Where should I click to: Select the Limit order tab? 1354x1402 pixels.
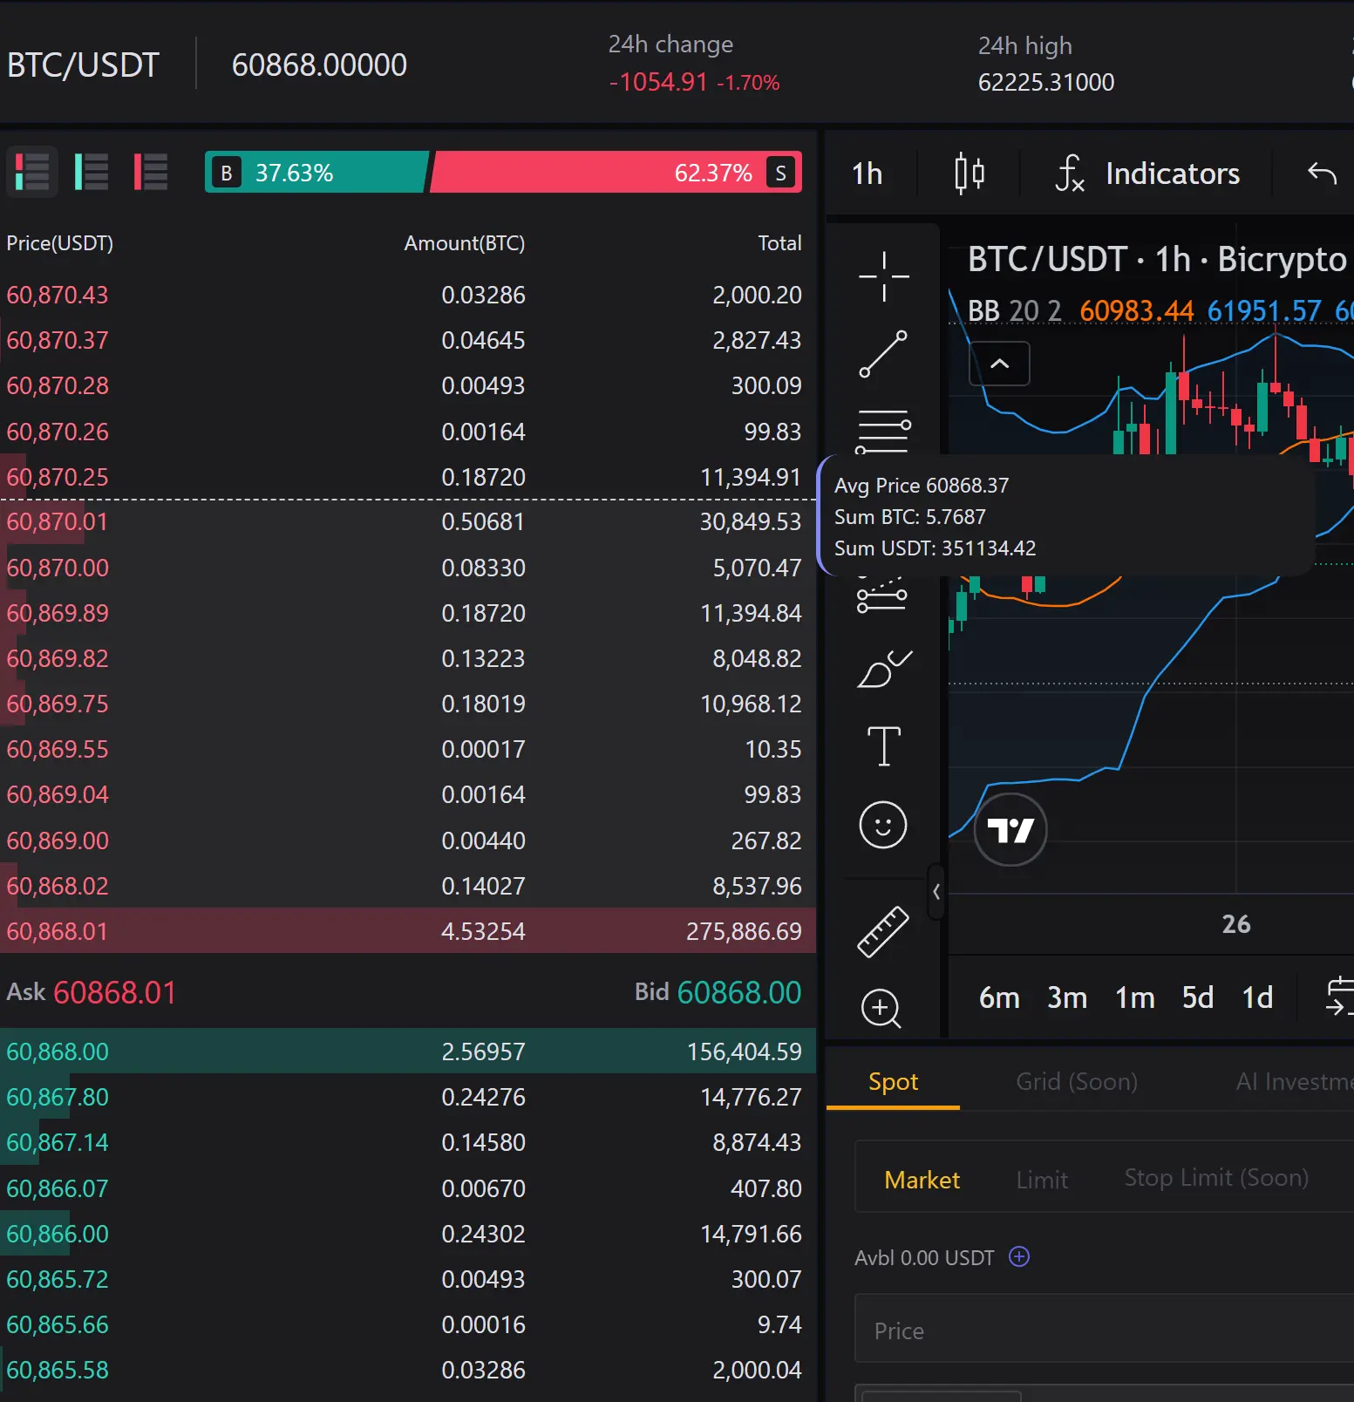coord(1042,1180)
